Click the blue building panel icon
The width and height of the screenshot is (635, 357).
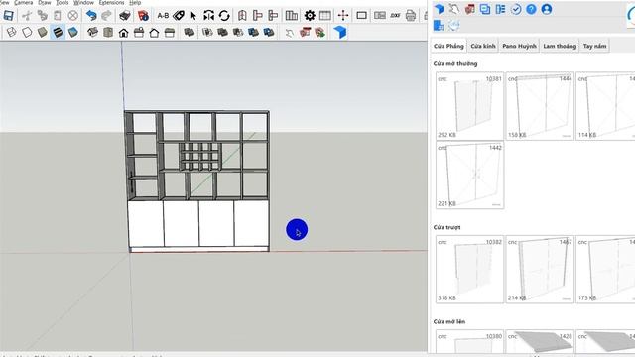(x=439, y=26)
